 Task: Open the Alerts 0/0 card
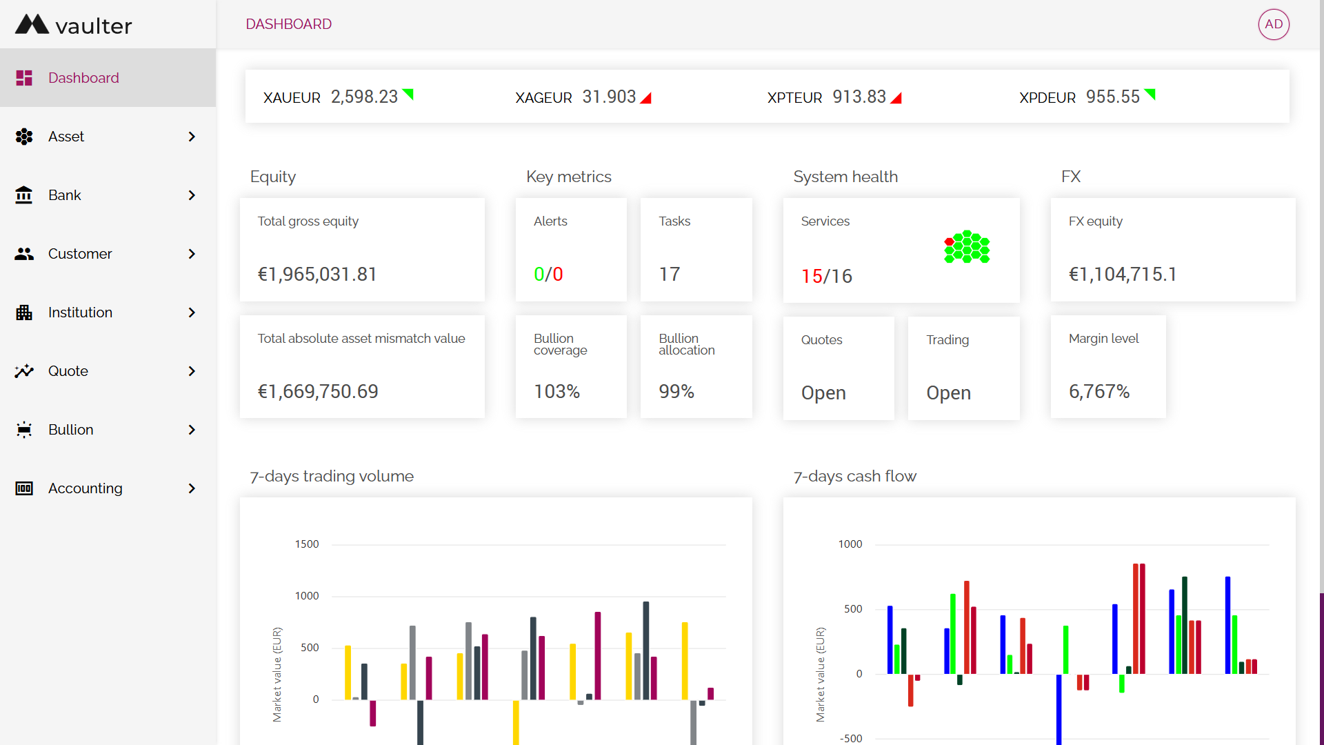pos(571,250)
